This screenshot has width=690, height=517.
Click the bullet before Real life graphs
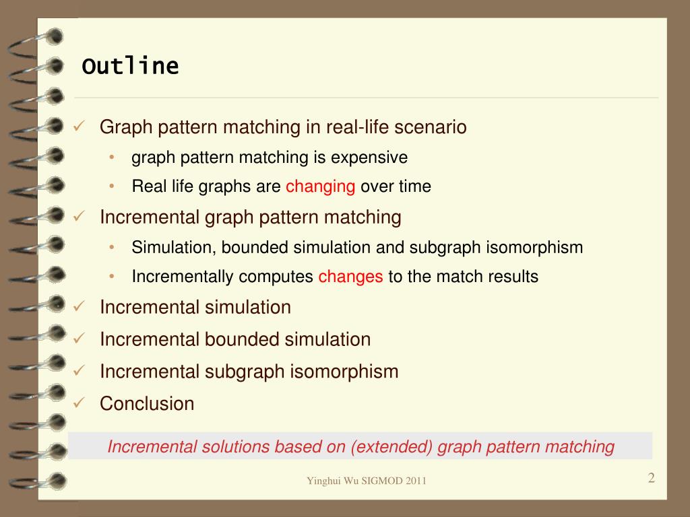click(x=112, y=186)
